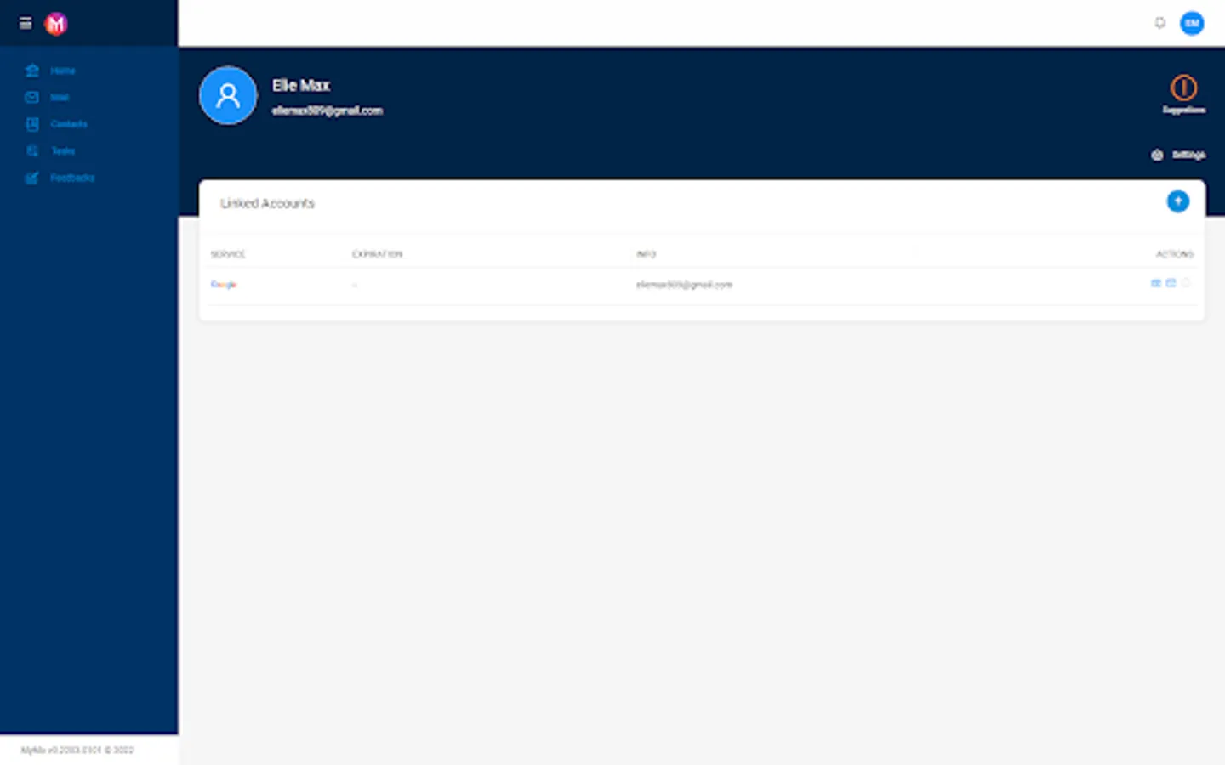Click the pink M app logo
This screenshot has height=765, width=1225.
[56, 24]
